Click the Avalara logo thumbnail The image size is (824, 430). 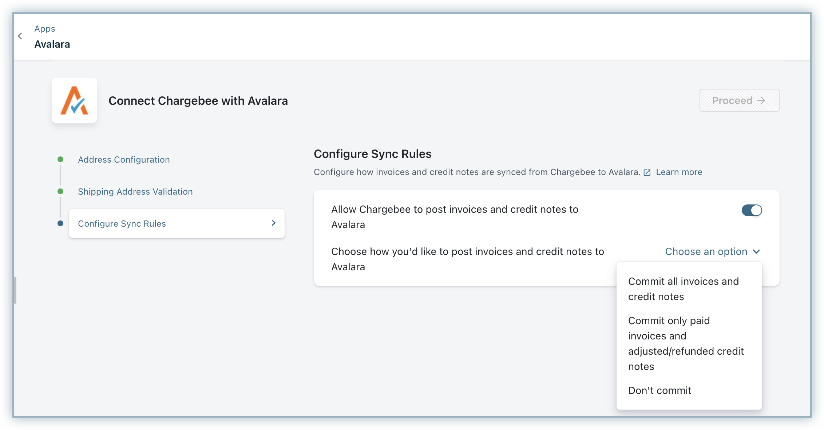point(74,100)
